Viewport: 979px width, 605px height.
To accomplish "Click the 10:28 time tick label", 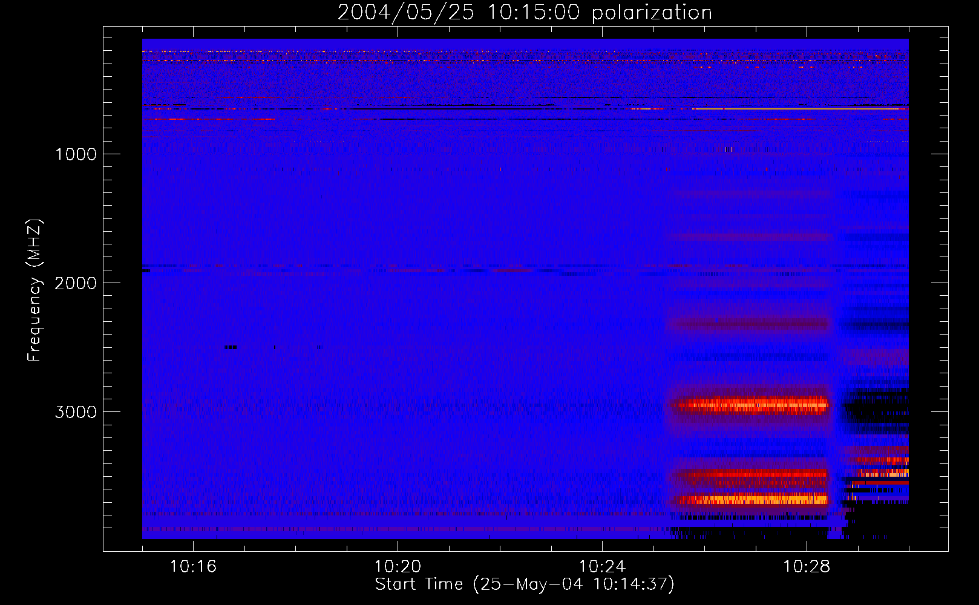I will pyautogui.click(x=807, y=566).
